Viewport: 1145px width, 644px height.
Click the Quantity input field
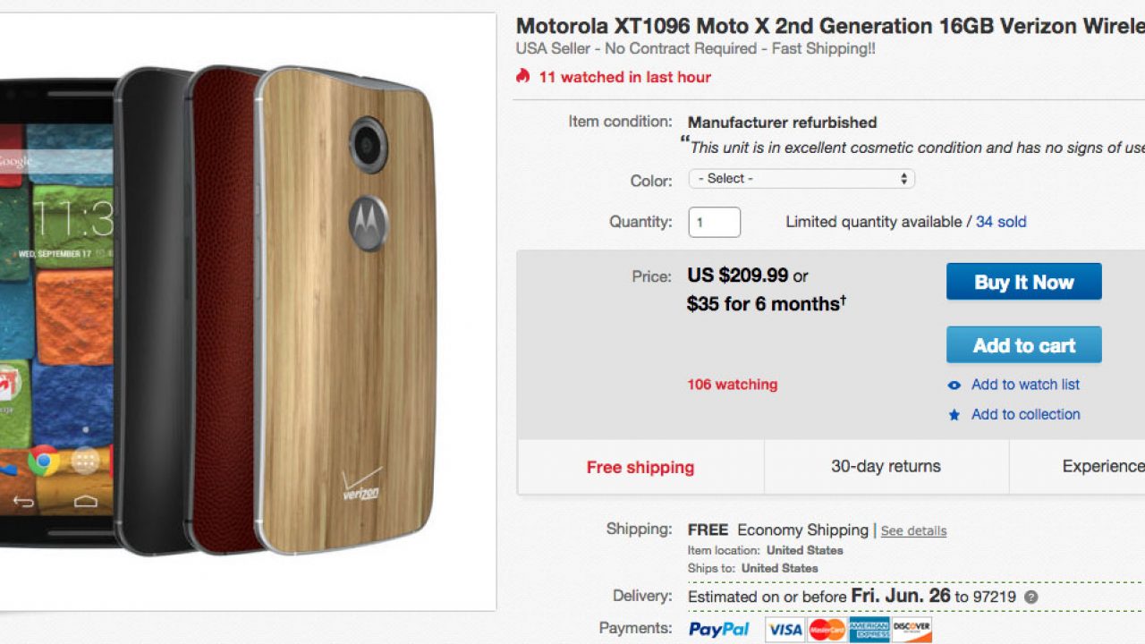pos(714,222)
